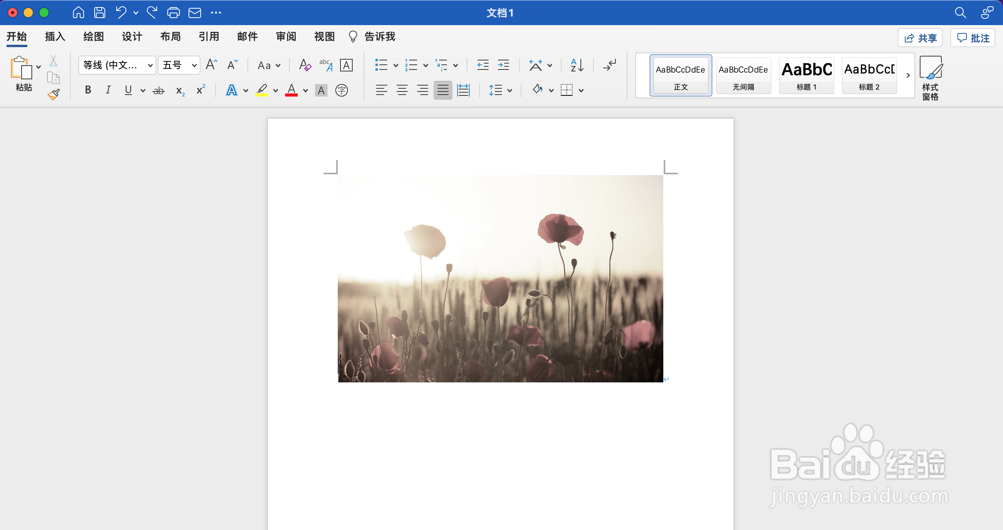This screenshot has width=1003, height=530.
Task: Send document by email icon
Action: [x=195, y=13]
